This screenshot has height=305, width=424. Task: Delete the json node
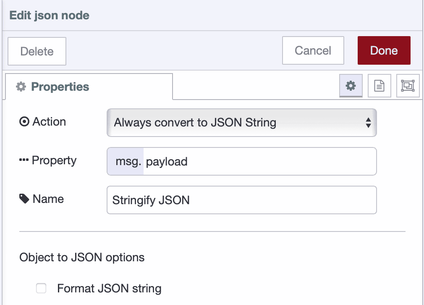[37, 51]
